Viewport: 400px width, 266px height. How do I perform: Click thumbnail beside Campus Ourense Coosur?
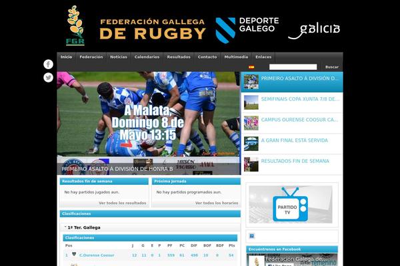251,123
